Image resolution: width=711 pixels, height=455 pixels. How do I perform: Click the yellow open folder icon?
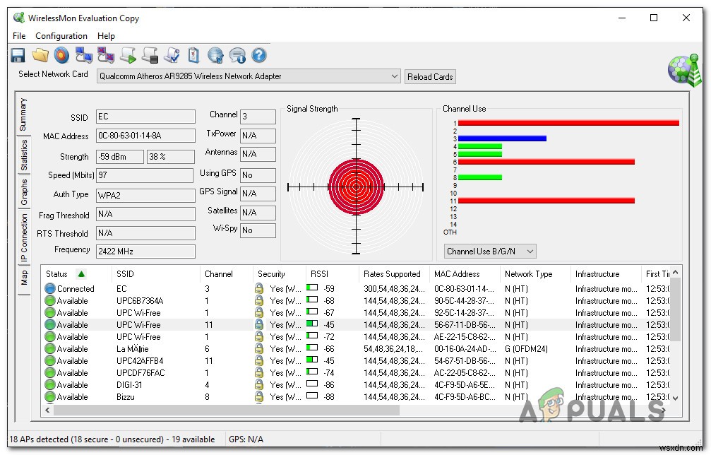click(x=40, y=54)
